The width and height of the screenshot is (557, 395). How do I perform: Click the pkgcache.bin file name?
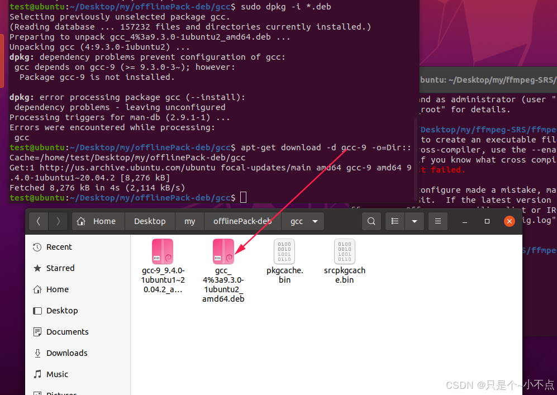[284, 275]
